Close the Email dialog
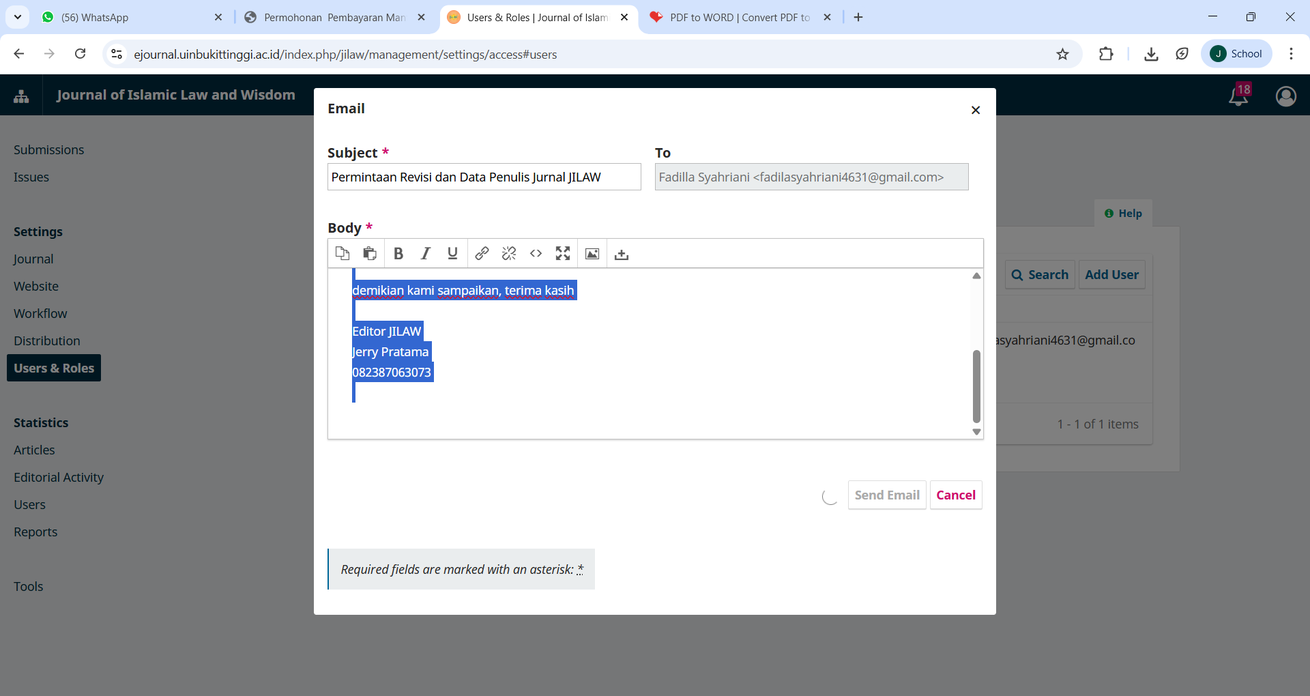Image resolution: width=1310 pixels, height=696 pixels. pos(976,110)
